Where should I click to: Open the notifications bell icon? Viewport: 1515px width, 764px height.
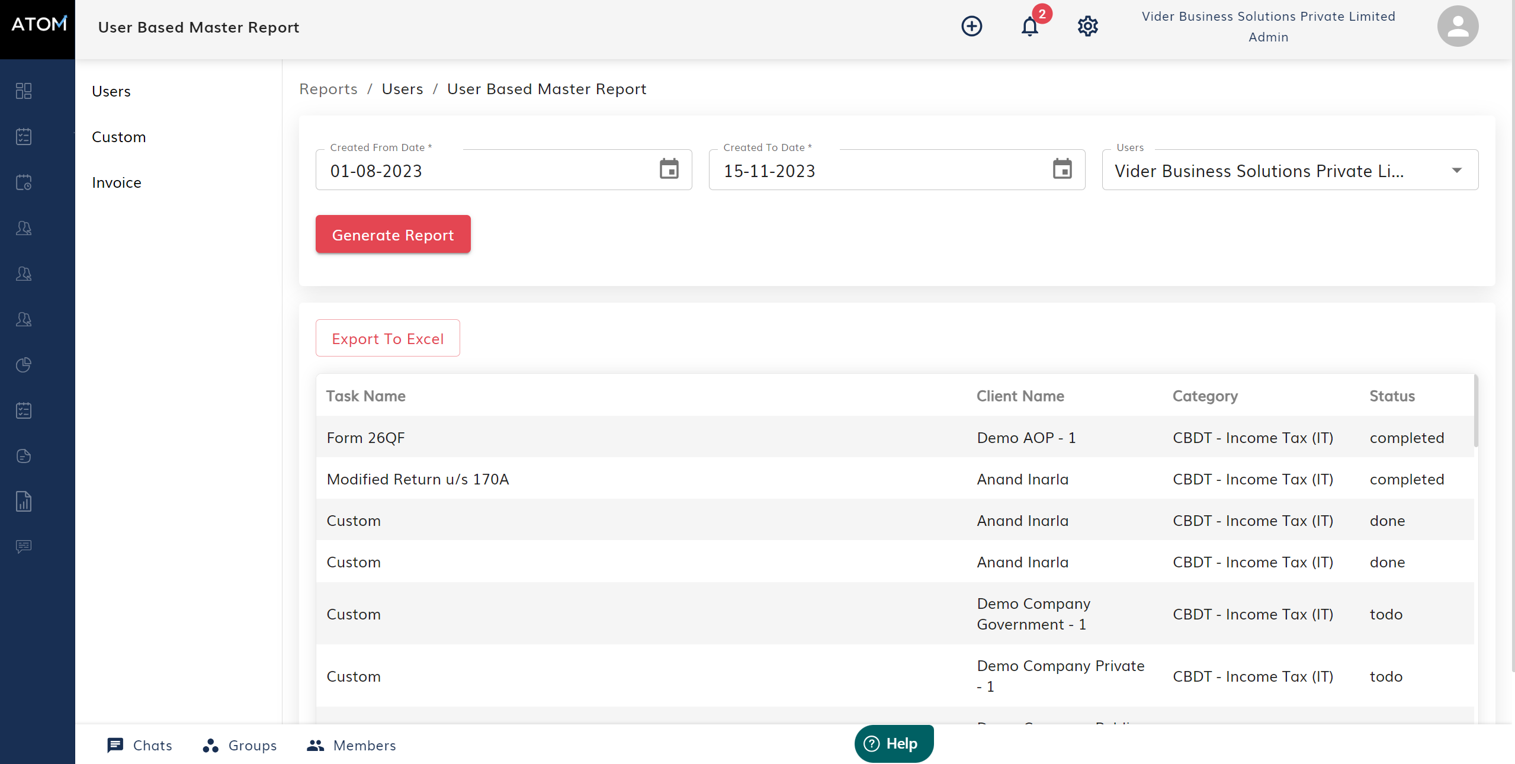tap(1029, 27)
